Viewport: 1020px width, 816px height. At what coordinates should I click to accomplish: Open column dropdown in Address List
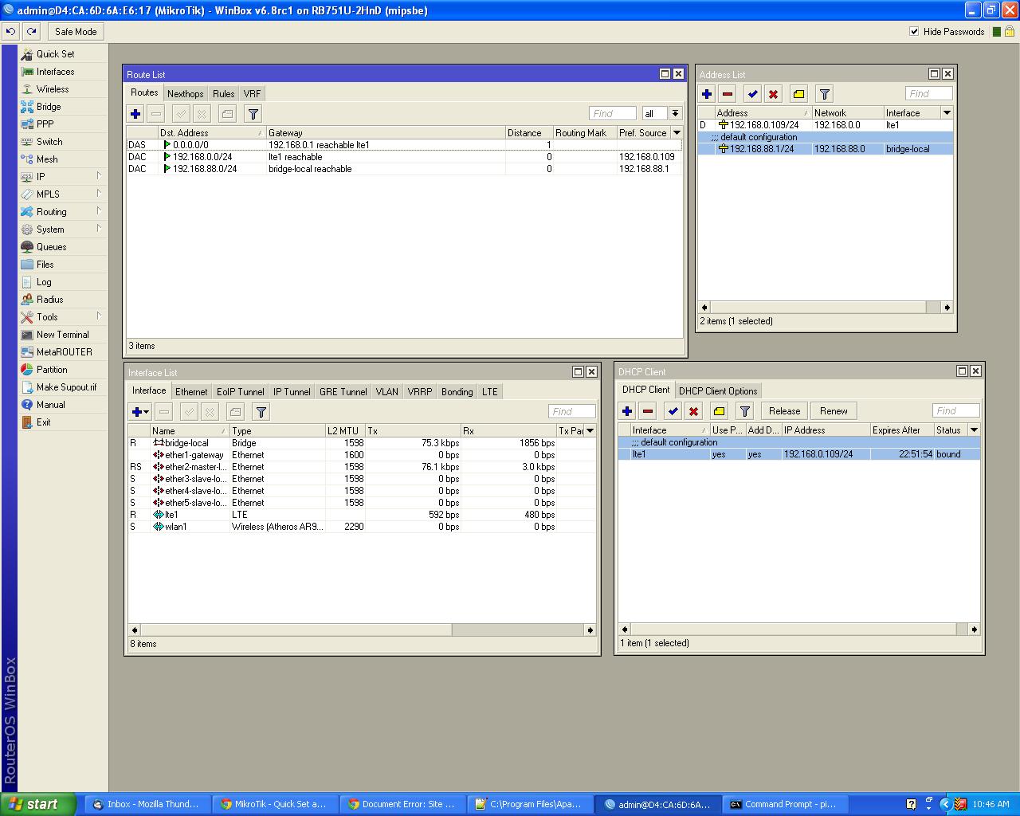947,113
